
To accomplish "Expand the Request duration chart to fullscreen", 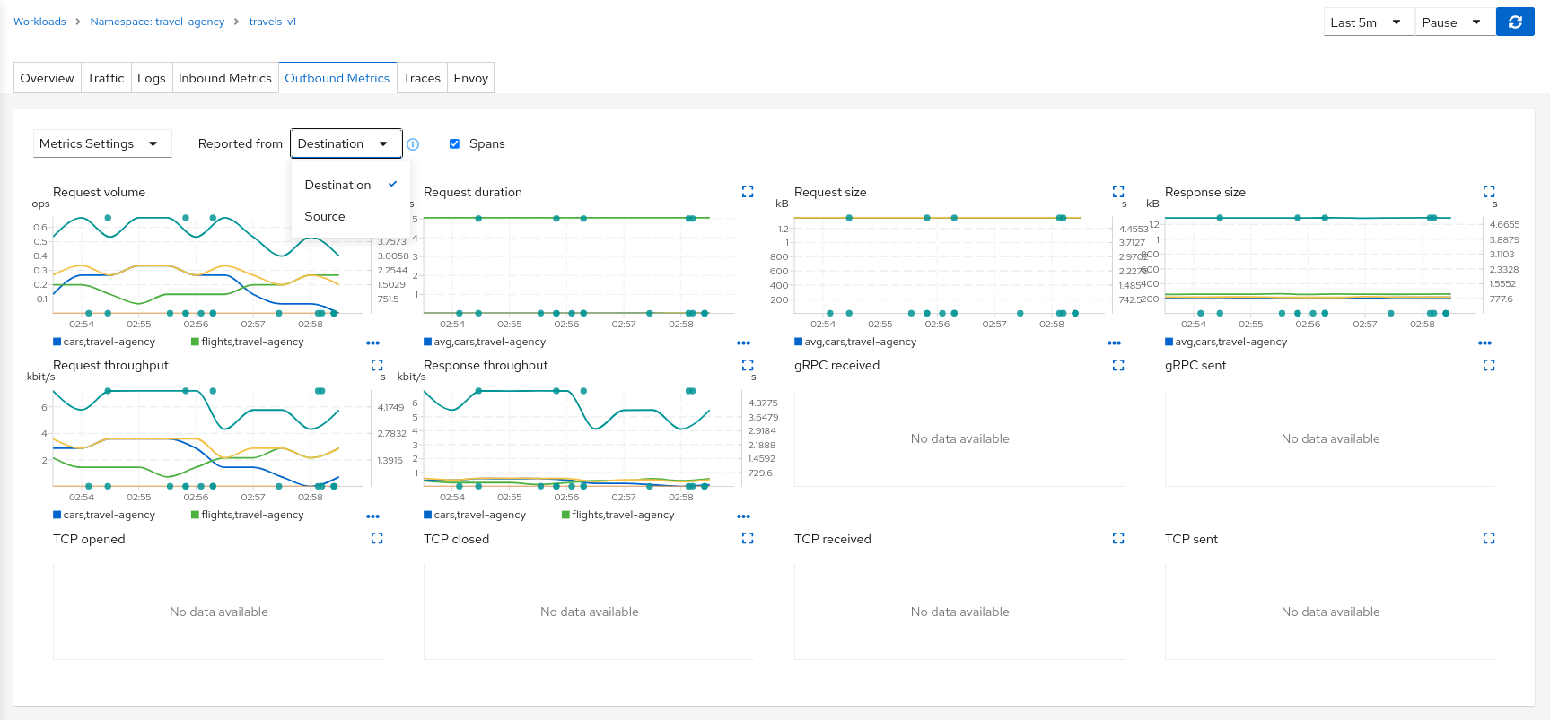I will (747, 192).
